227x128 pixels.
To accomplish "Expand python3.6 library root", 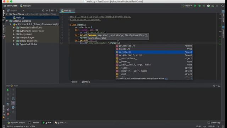I will click(x=14, y=31).
